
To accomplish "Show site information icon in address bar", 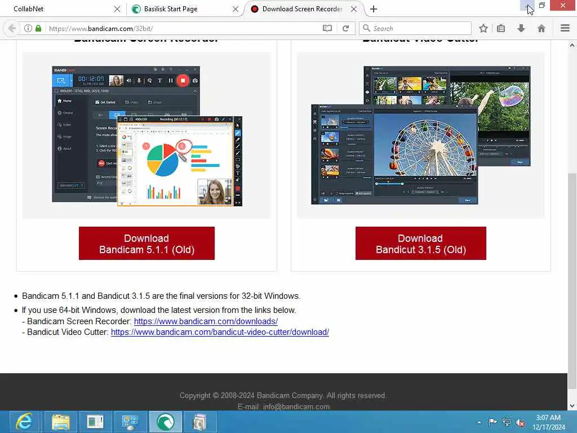I will coord(28,28).
